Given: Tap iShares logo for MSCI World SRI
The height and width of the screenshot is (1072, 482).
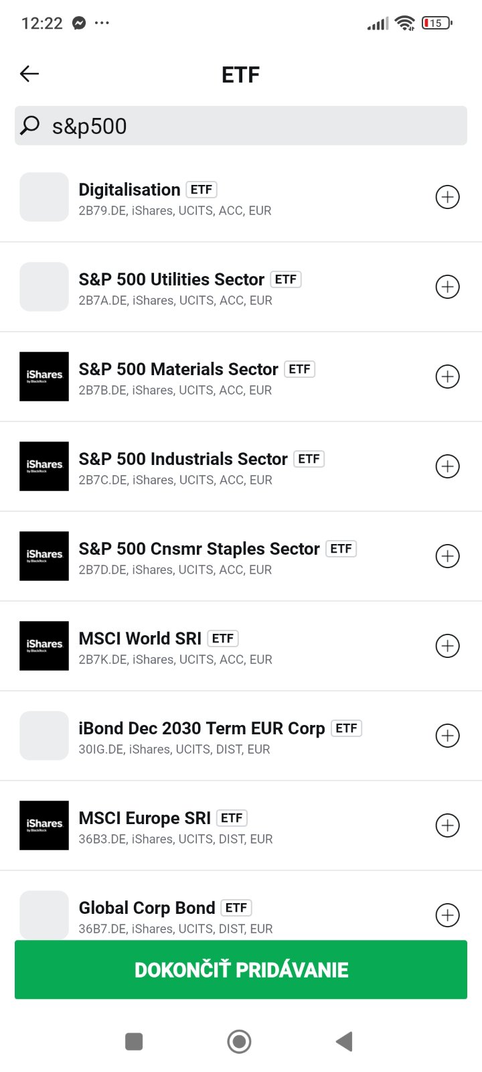Looking at the screenshot, I should (44, 646).
